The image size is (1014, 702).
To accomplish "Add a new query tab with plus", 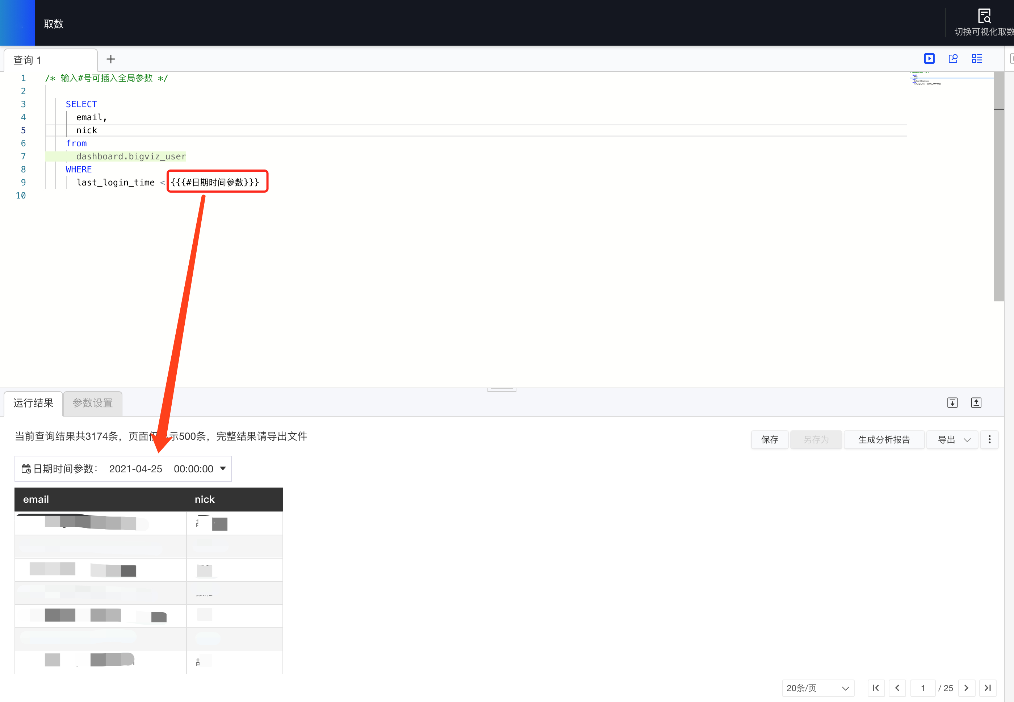I will (111, 59).
